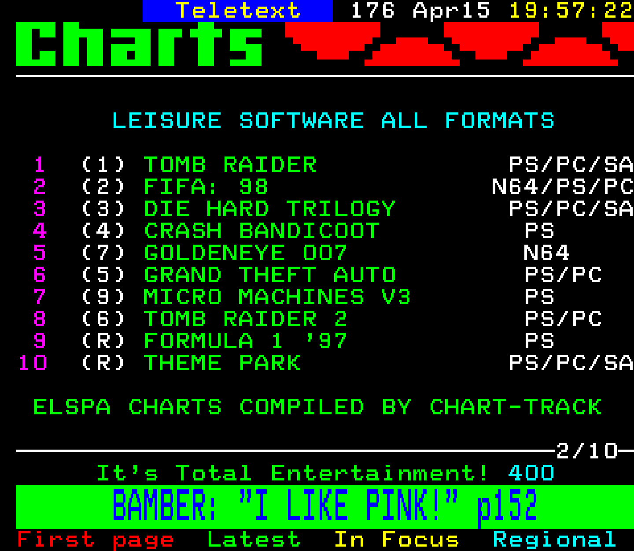Click the page number 176 in header
Screen dimensions: 634x551
[x=372, y=11]
